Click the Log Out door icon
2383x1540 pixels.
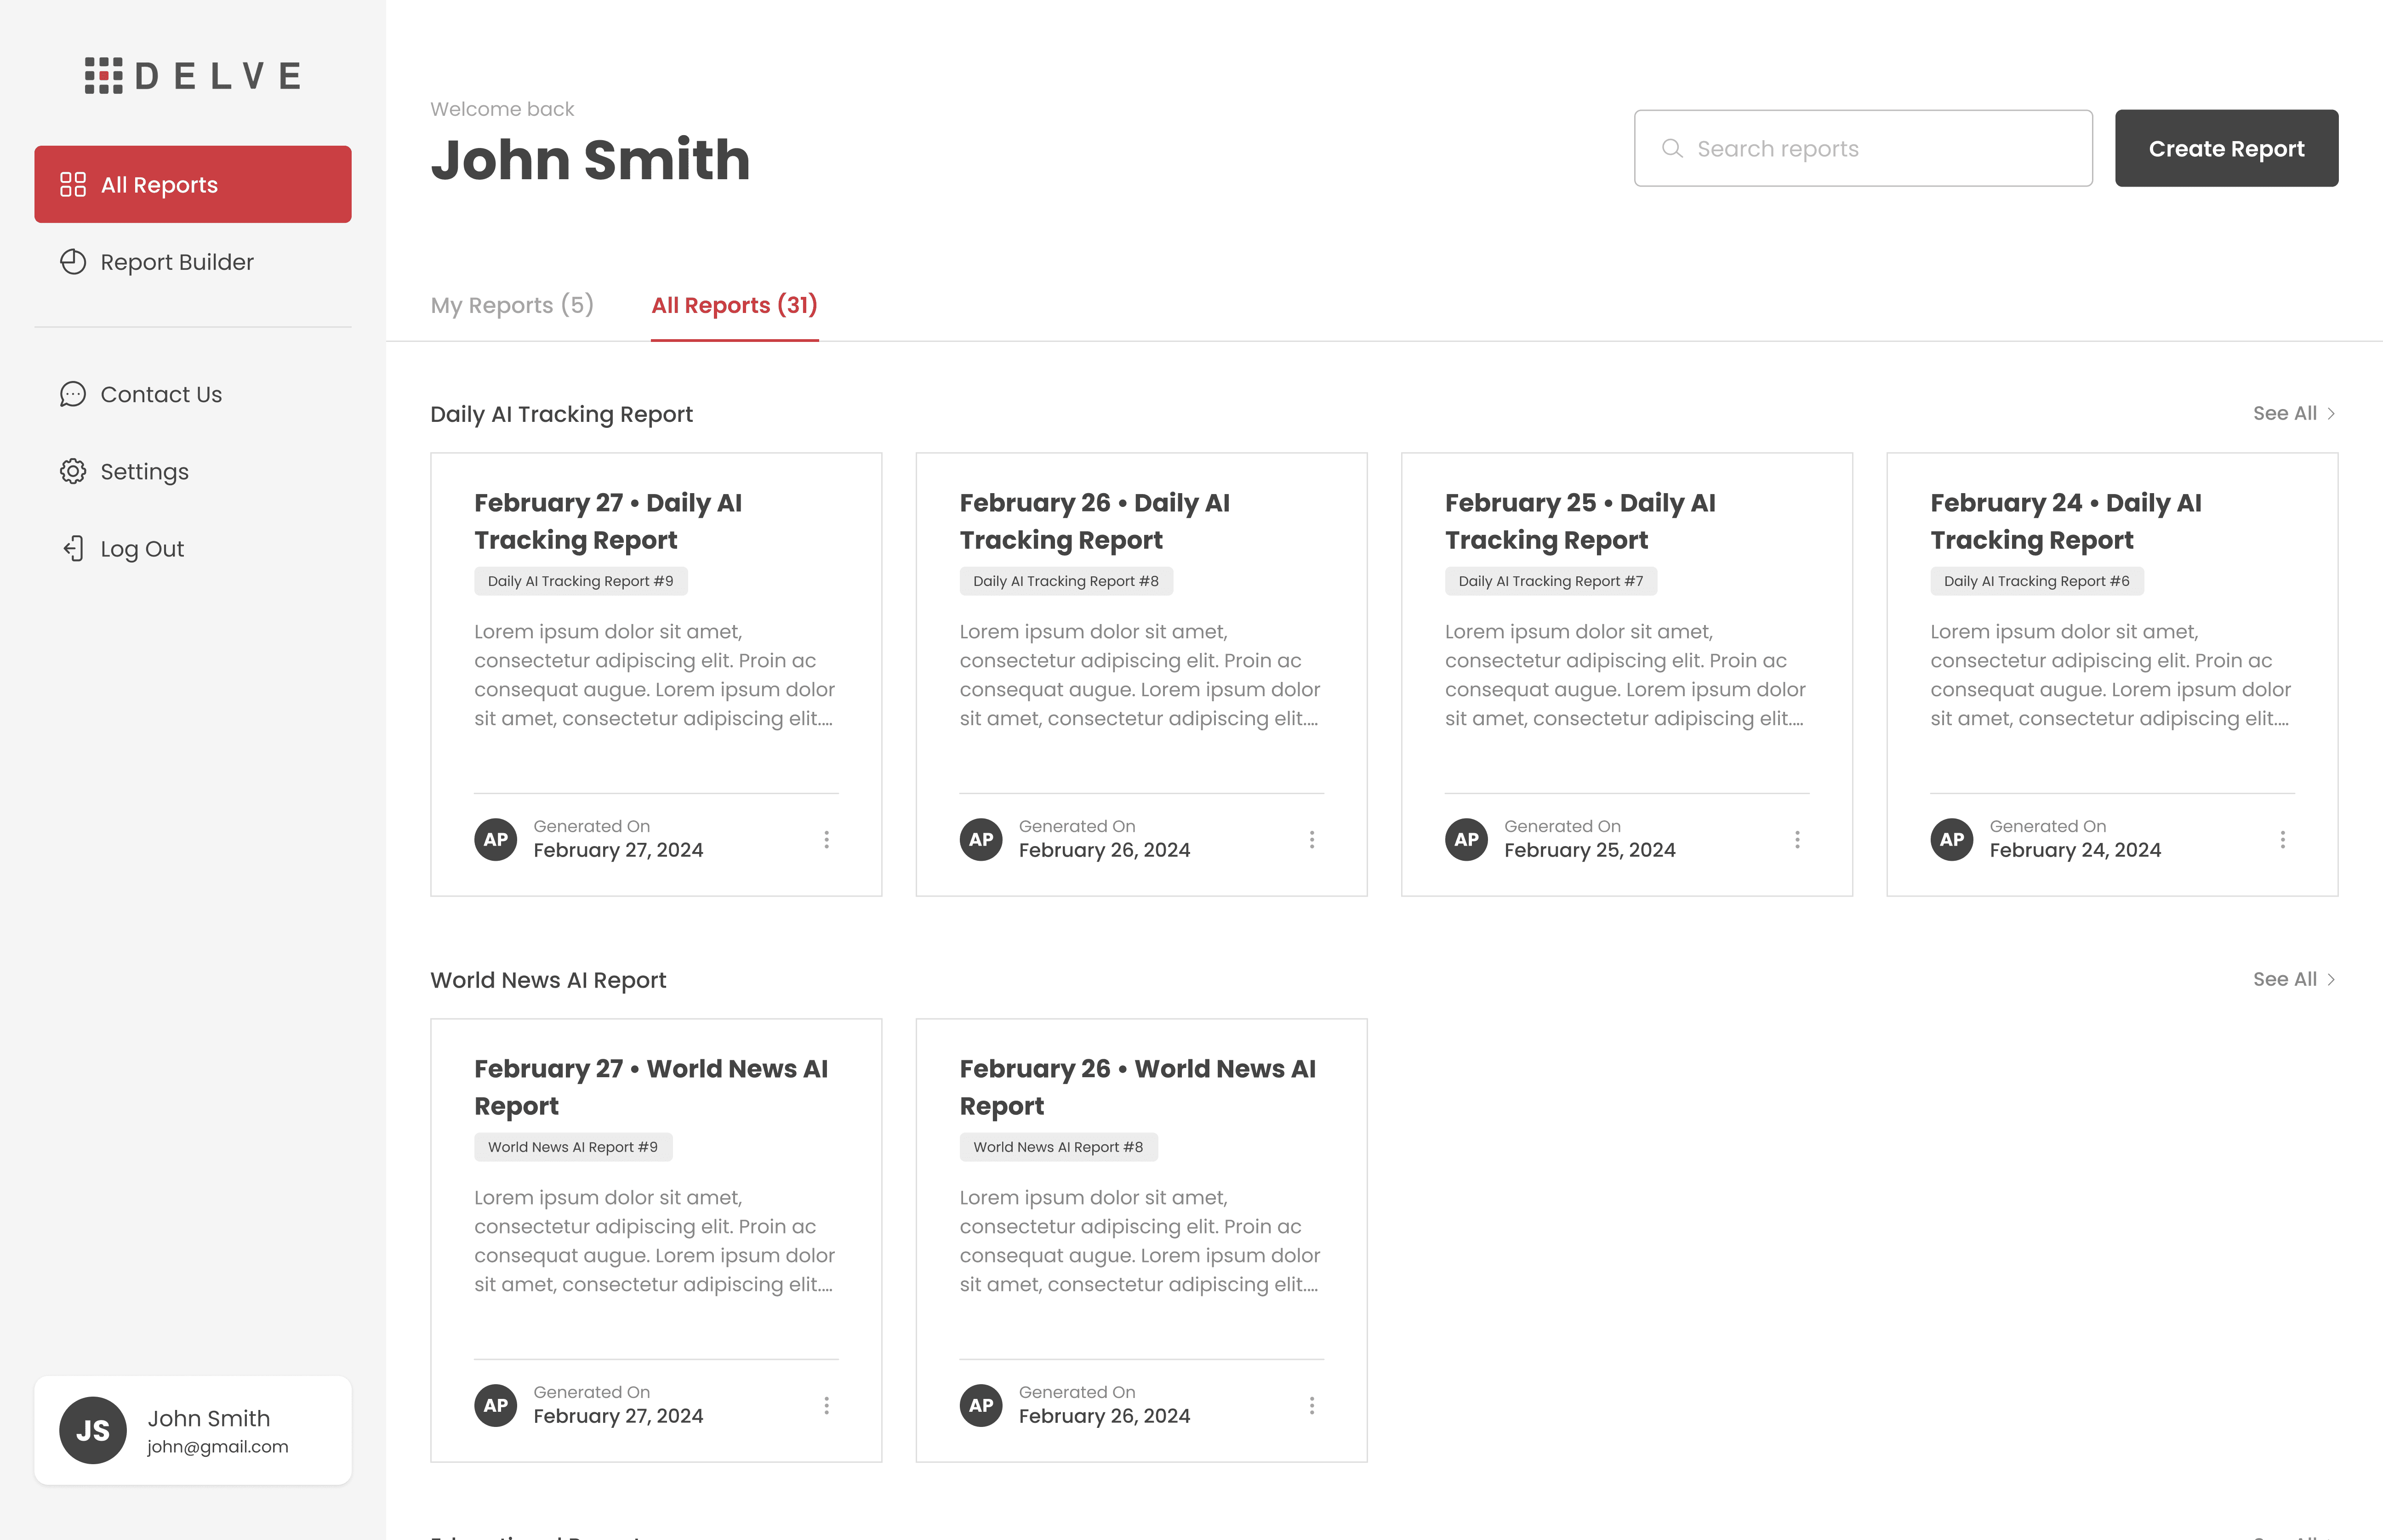73,548
